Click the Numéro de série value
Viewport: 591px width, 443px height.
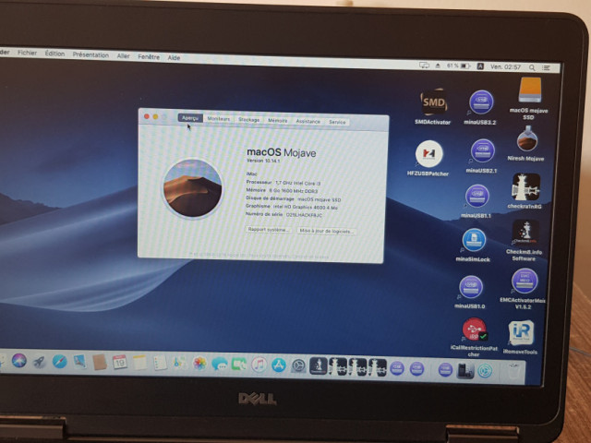304,215
